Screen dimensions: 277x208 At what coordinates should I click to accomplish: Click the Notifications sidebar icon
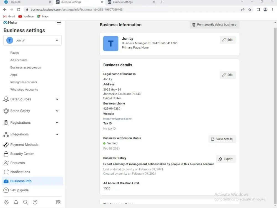coord(6,172)
